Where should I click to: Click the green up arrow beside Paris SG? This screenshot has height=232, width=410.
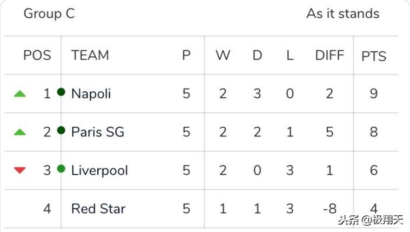pos(20,132)
